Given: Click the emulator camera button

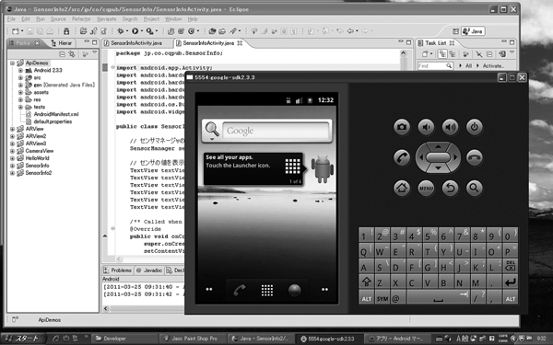Looking at the screenshot, I should pyautogui.click(x=402, y=127).
